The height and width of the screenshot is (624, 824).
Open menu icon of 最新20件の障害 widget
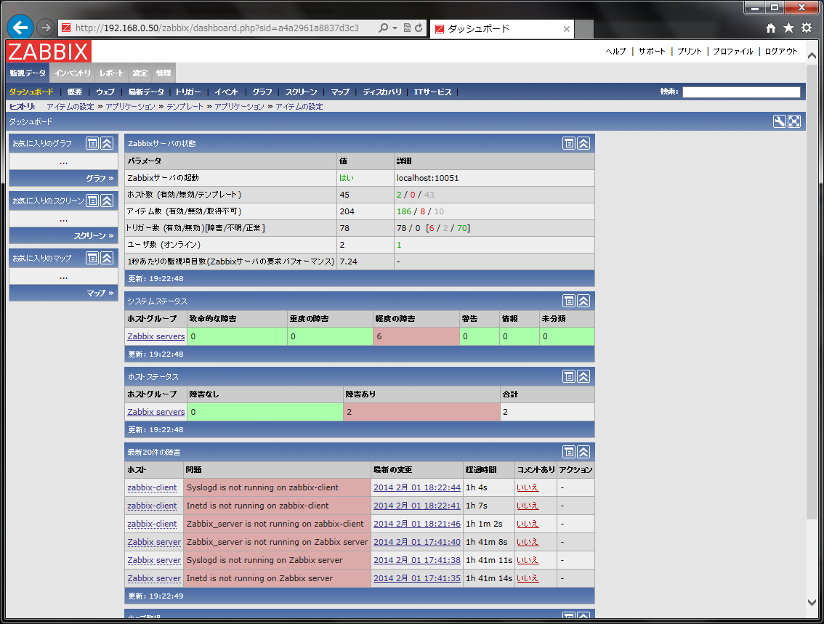tap(569, 453)
